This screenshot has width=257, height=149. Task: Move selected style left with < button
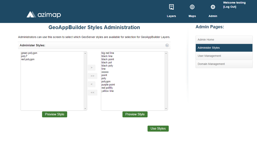91,84
